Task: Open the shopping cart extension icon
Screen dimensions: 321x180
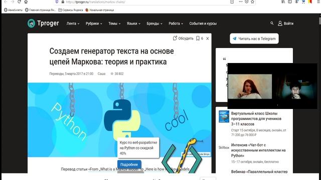Action: tap(303, 1)
